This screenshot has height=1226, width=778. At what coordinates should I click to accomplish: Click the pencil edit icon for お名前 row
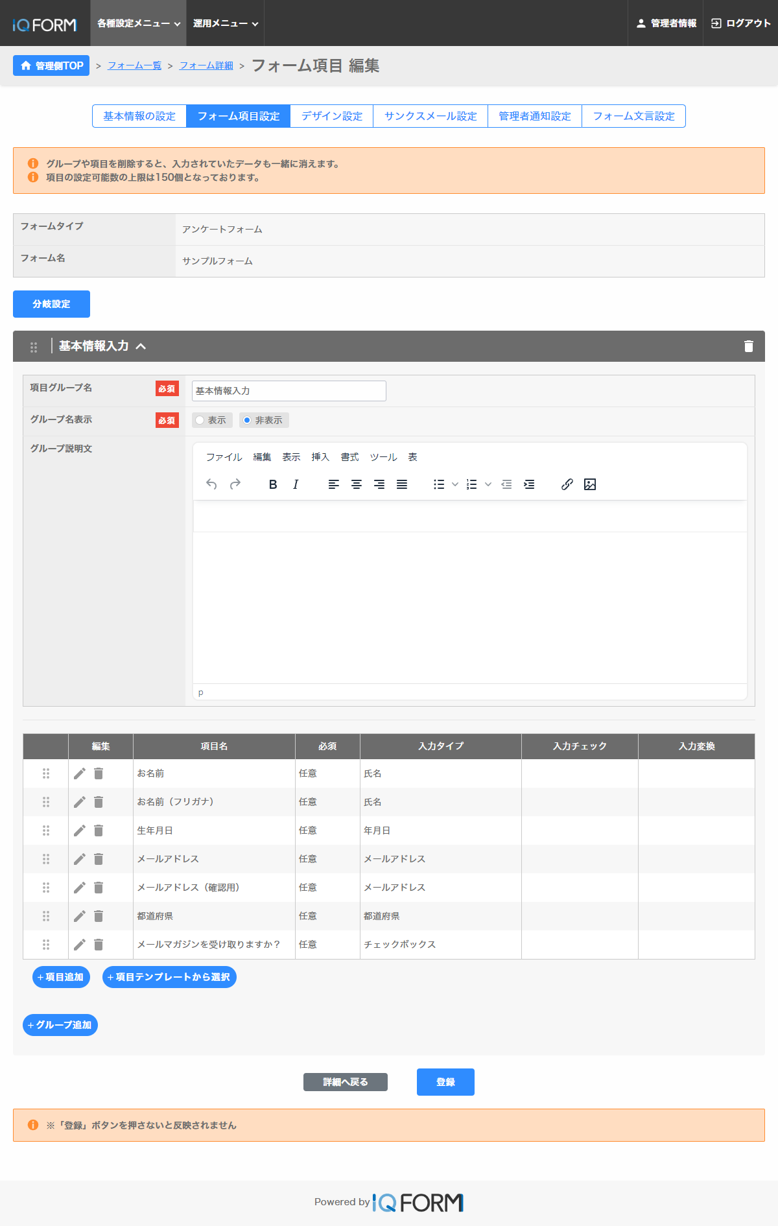pyautogui.click(x=80, y=773)
